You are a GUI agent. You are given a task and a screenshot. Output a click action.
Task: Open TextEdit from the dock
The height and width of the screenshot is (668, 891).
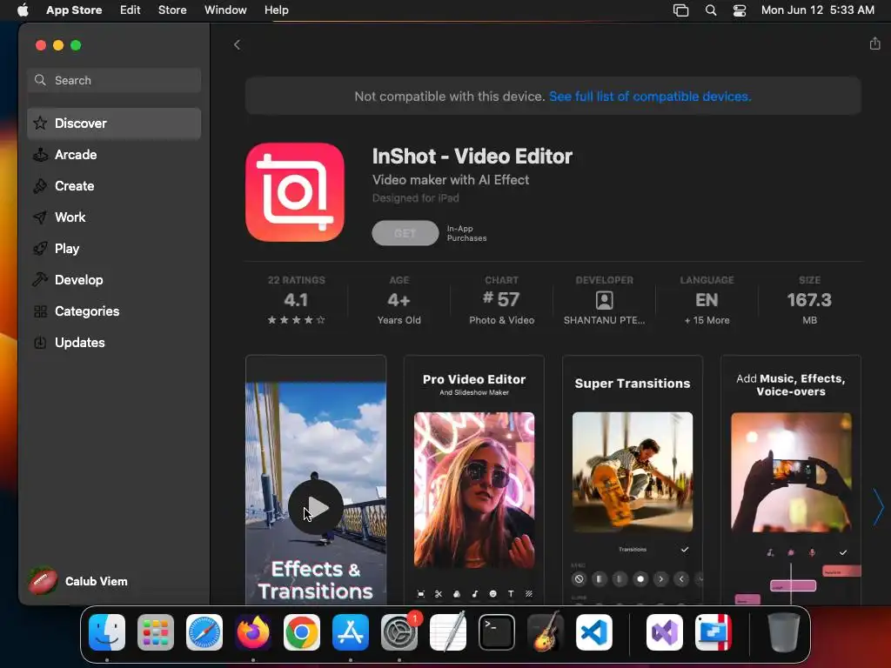click(x=448, y=632)
